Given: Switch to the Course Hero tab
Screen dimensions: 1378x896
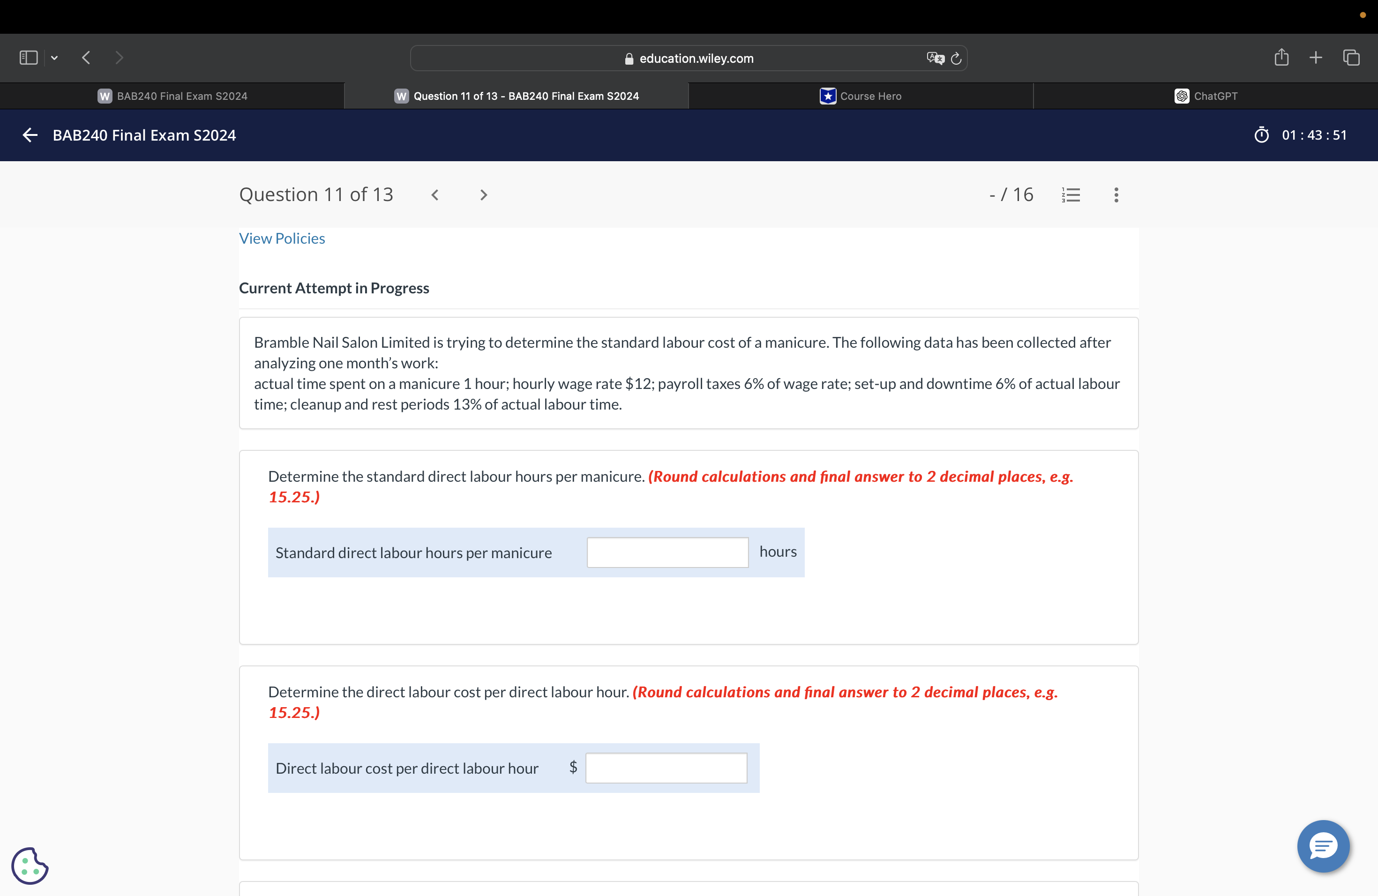Looking at the screenshot, I should tap(861, 96).
